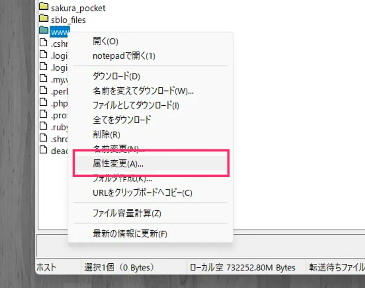Click the selected www folder icon

(44, 30)
